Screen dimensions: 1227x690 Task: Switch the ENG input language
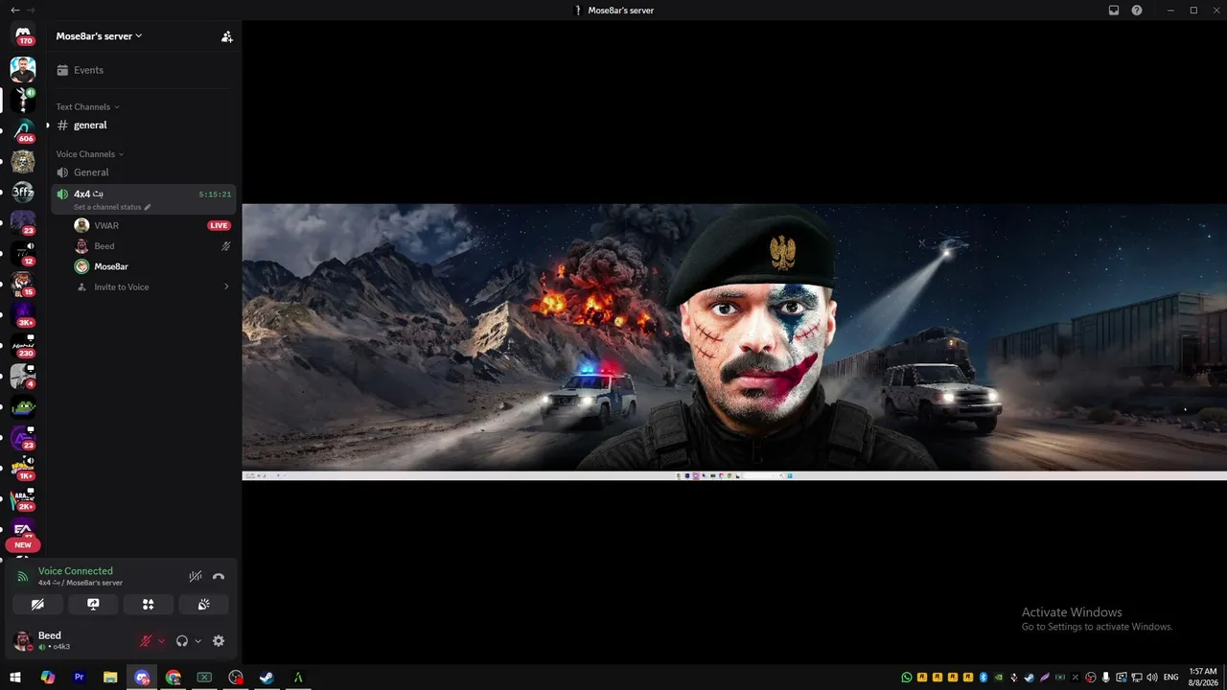pos(1170,678)
